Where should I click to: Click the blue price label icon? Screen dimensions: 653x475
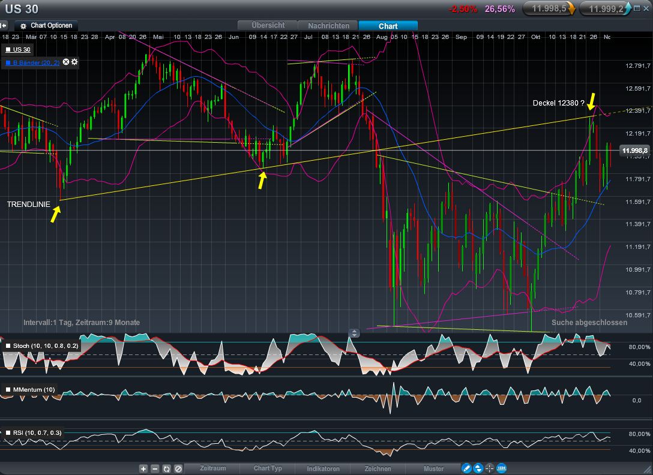pyautogui.click(x=502, y=469)
